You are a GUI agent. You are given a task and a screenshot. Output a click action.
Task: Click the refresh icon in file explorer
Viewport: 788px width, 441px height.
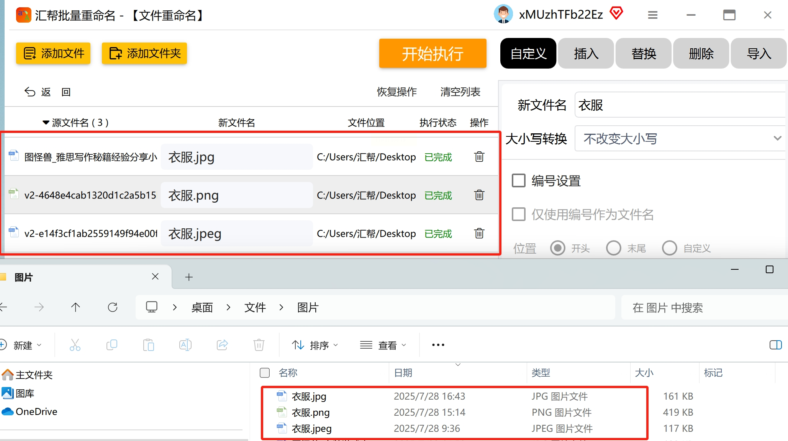[x=113, y=307]
